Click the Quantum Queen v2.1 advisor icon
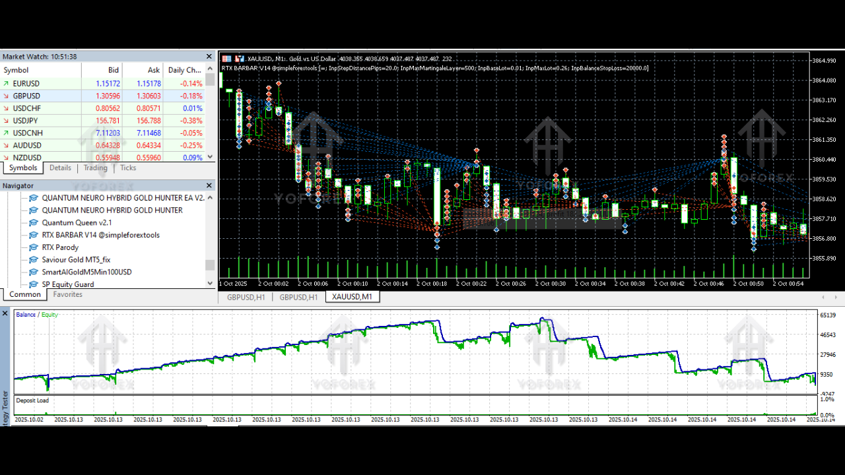The image size is (845, 475). [34, 223]
